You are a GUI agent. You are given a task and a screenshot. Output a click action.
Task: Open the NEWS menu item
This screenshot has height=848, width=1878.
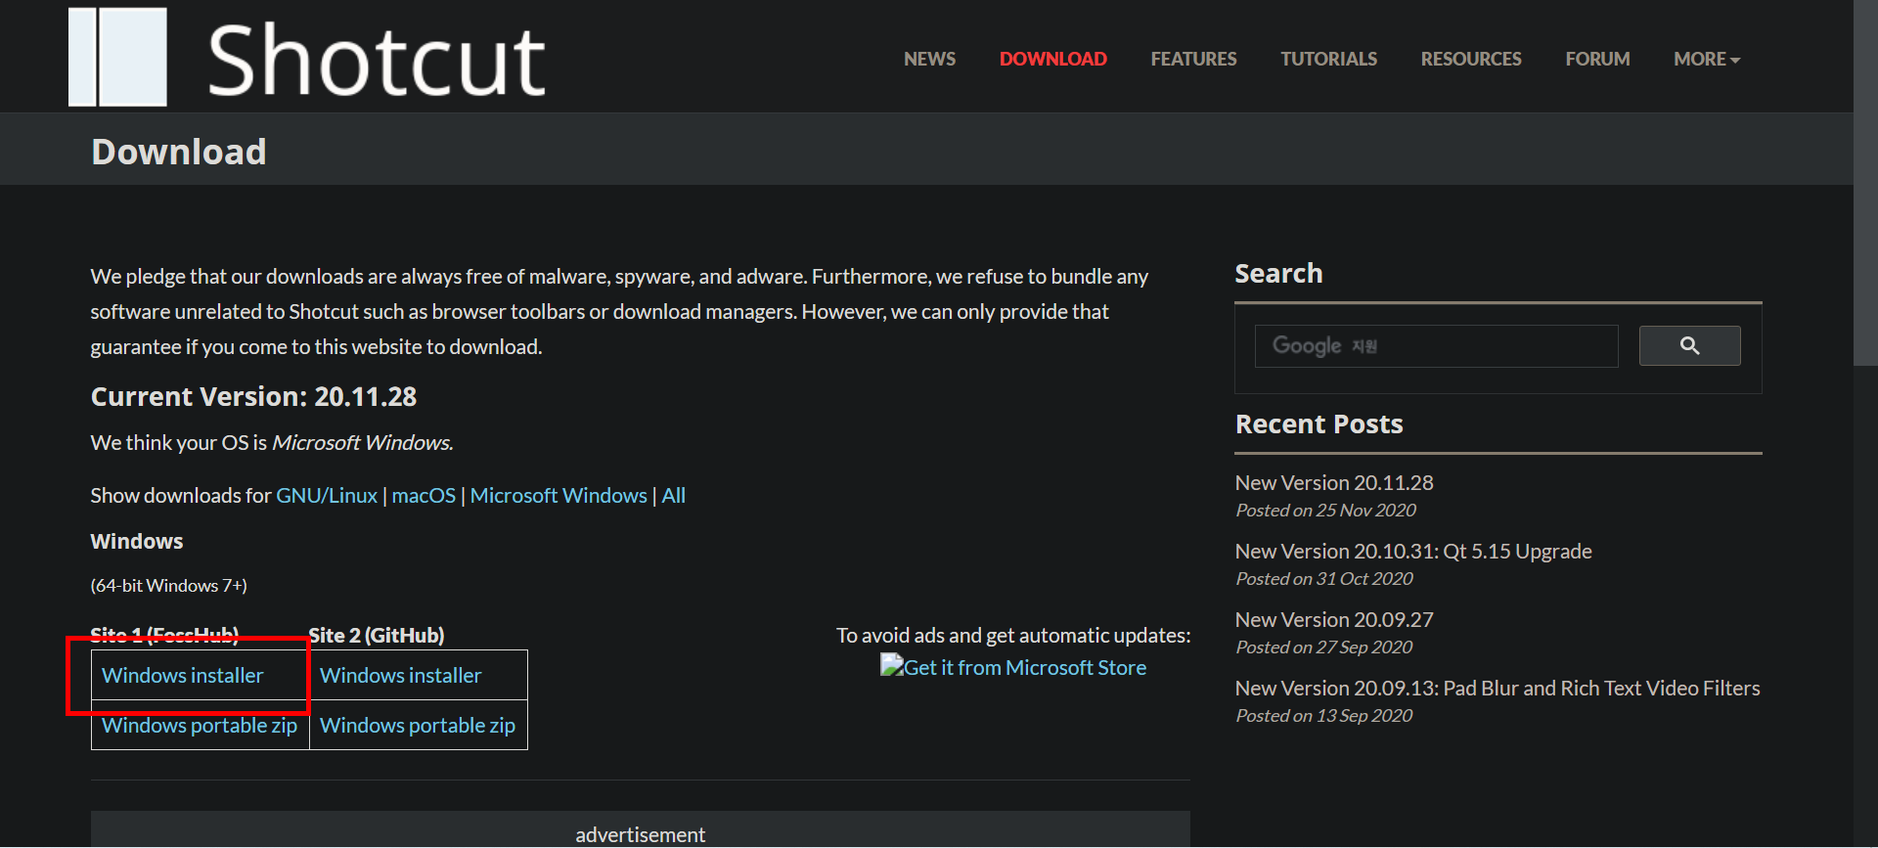point(929,59)
